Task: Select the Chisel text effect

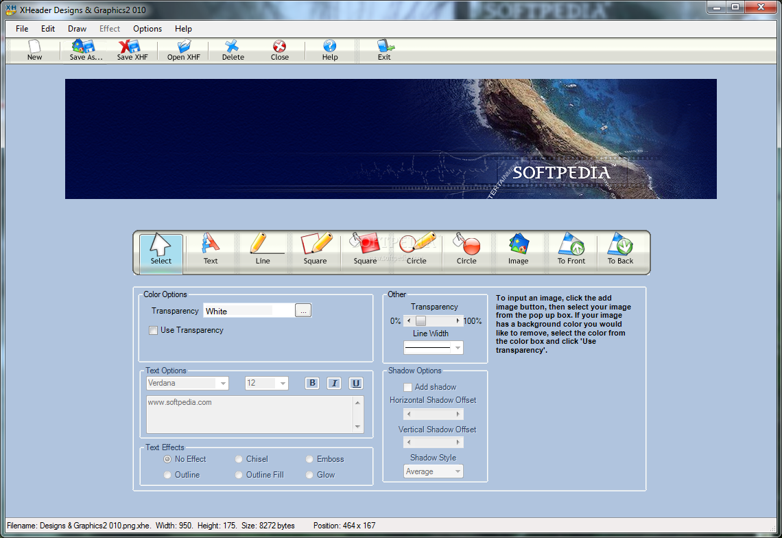Action: pyautogui.click(x=239, y=459)
